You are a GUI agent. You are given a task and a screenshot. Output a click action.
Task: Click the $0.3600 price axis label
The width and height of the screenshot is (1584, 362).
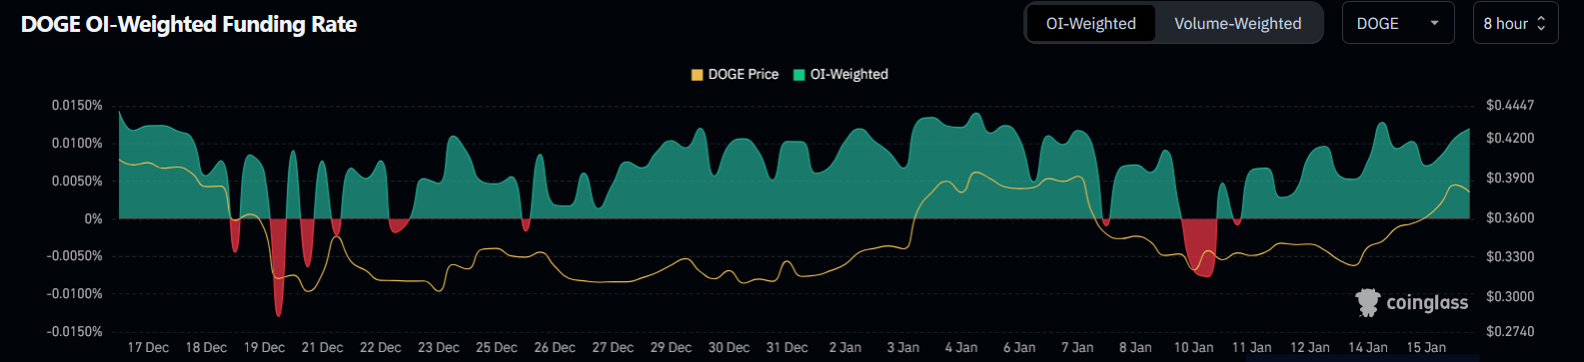point(1510,217)
